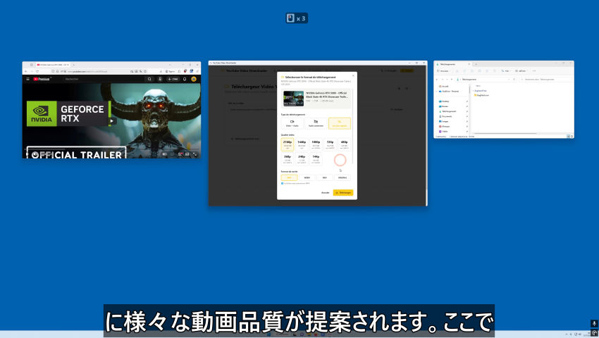The height and width of the screenshot is (338, 599).
Task: Open the YouTube hamburger guide menu
Action: coord(27,79)
